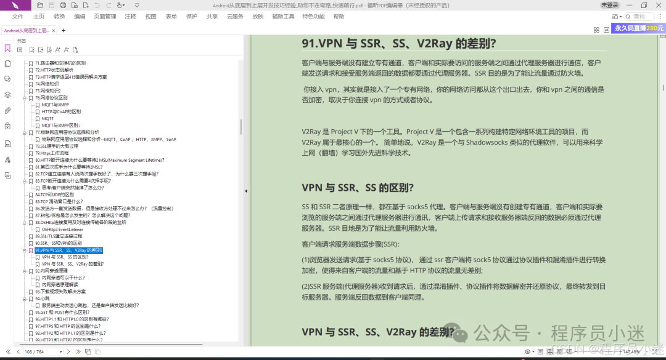Select bookmark 95.GET 和 POST有什么区别?

click(62, 313)
